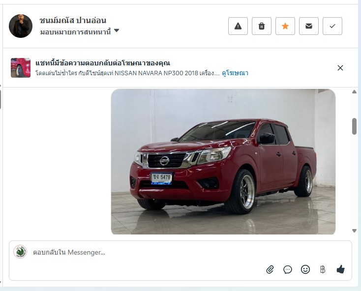The height and width of the screenshot is (291, 361).
Task: Delete conversation using trash icon
Action: (x=262, y=26)
